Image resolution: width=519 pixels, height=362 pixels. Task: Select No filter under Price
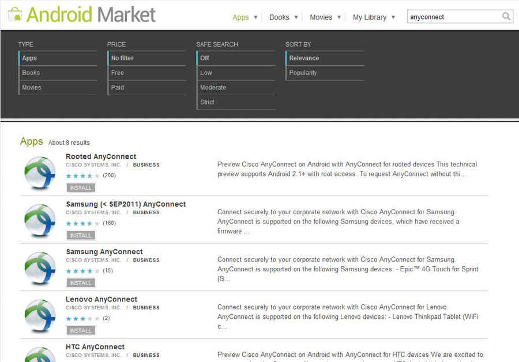147,58
